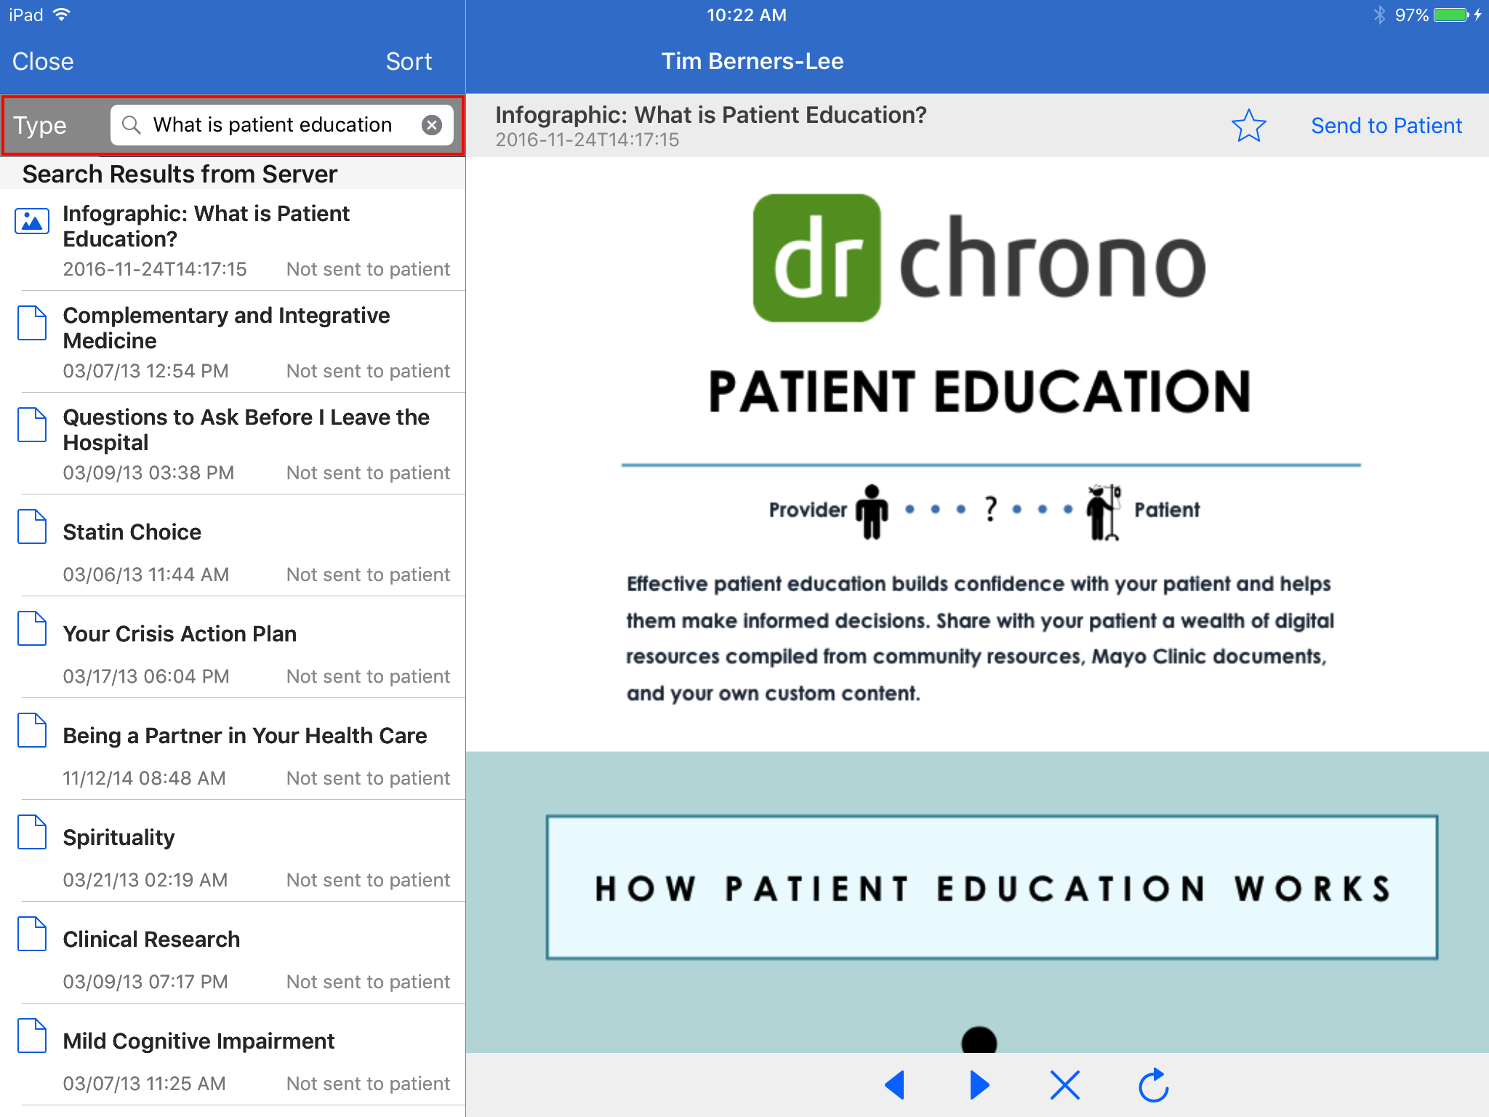
Task: Send the infographic to the patient
Action: tap(1386, 125)
